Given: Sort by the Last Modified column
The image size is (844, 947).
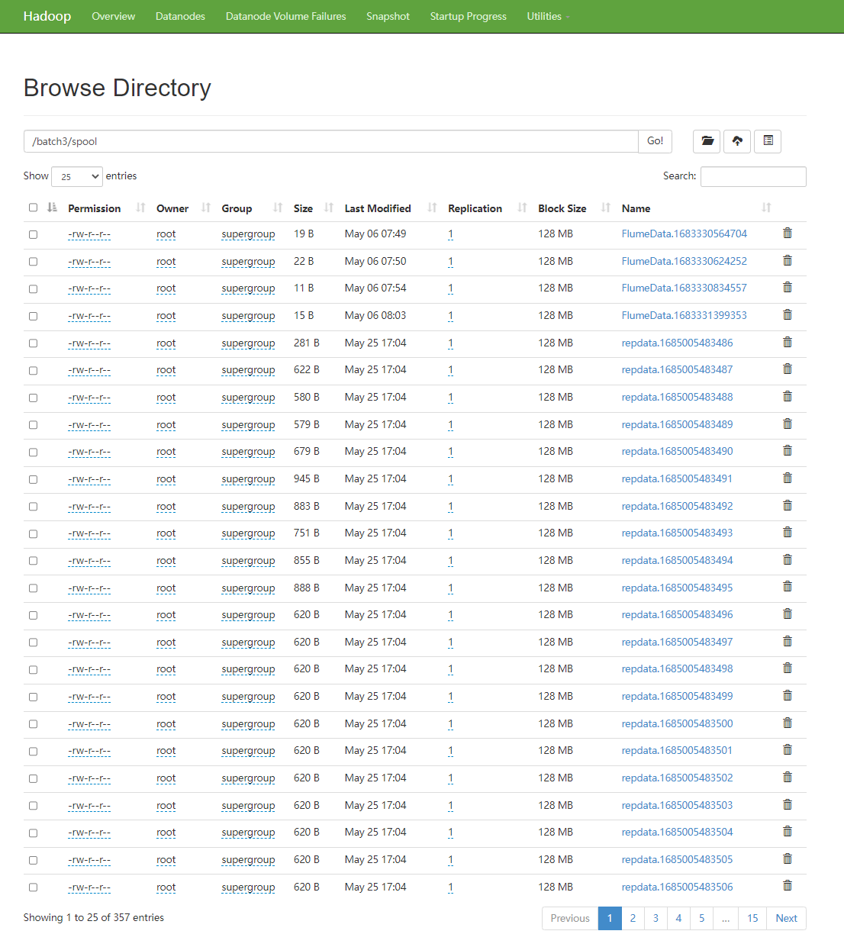Looking at the screenshot, I should (378, 208).
